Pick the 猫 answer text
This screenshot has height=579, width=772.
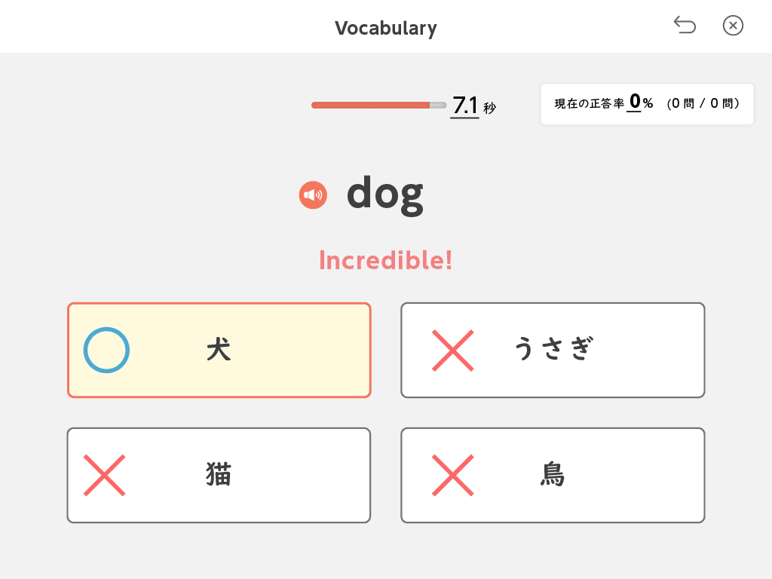pyautogui.click(x=219, y=475)
